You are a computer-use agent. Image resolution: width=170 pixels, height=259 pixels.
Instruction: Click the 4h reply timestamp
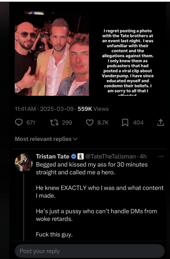pos(143,156)
